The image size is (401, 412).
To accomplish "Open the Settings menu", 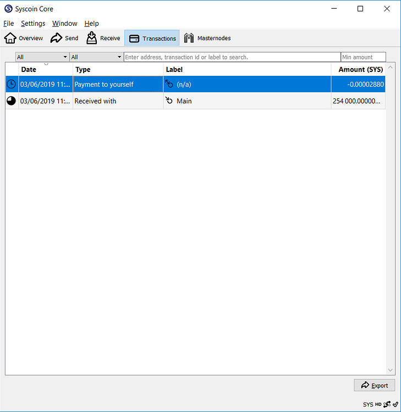I will coord(33,24).
